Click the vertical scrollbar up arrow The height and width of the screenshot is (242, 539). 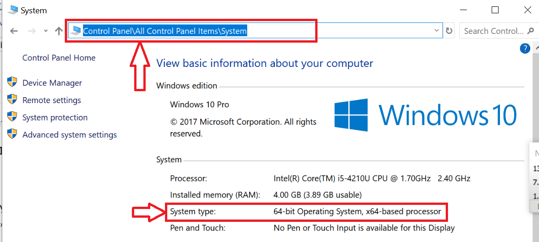click(x=537, y=48)
